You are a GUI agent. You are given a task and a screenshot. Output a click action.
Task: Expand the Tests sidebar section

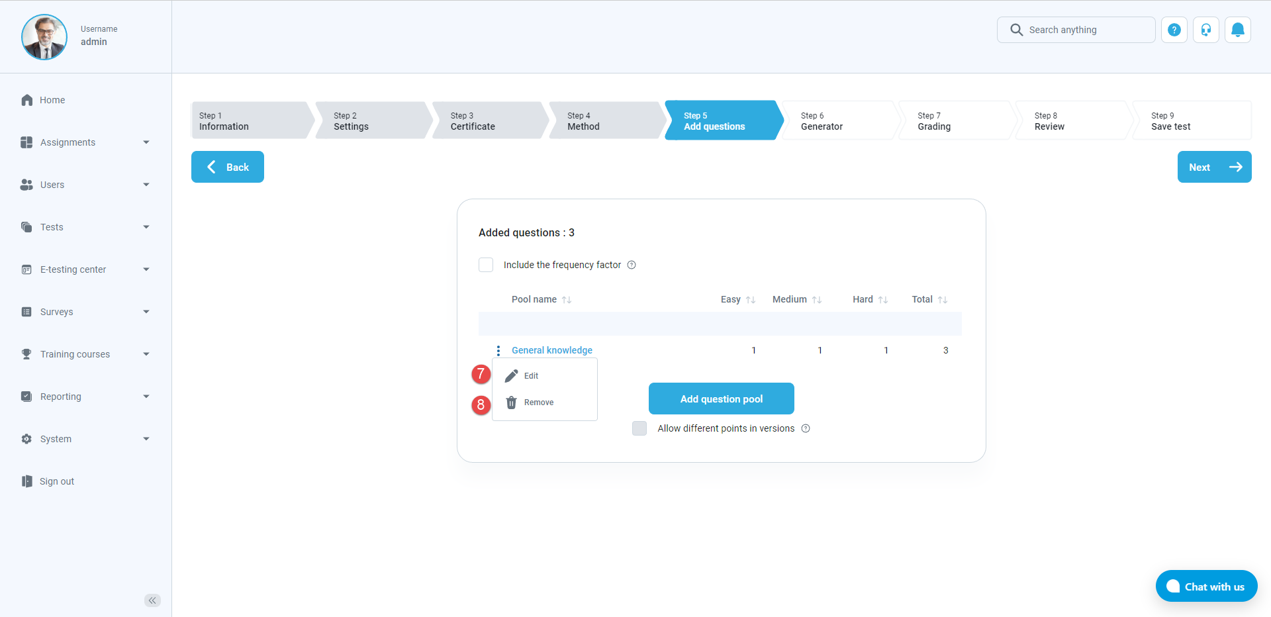pos(146,227)
